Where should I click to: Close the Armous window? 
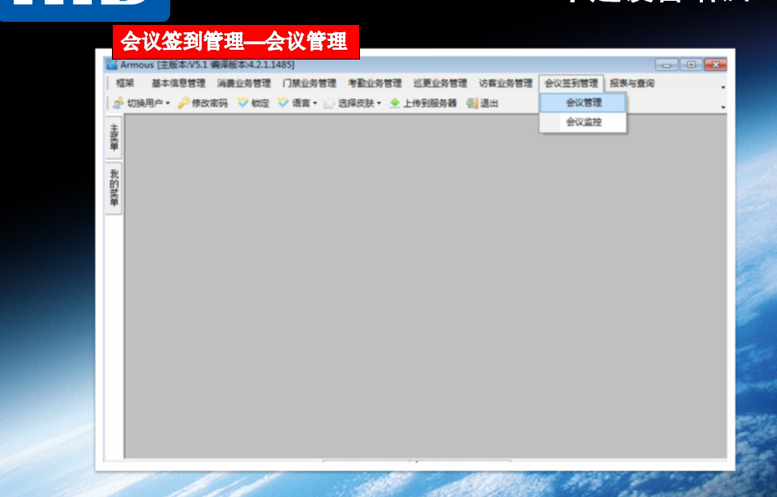716,64
